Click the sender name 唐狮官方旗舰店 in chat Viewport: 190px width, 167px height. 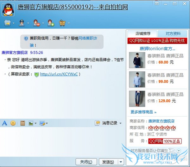pyautogui.click(x=15, y=52)
